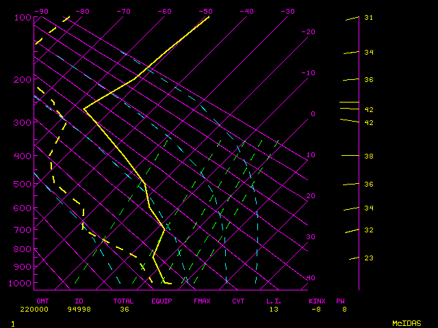The image size is (438, 328).
Task: Select the FMAX column label
Action: click(201, 301)
